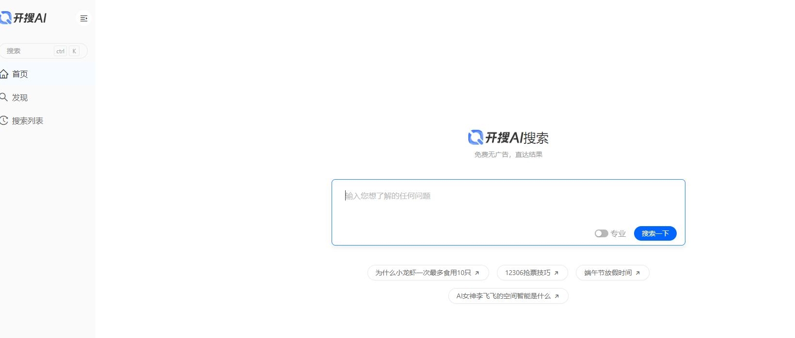Click the K shortcut key badge
The image size is (795, 338).
pos(74,51)
